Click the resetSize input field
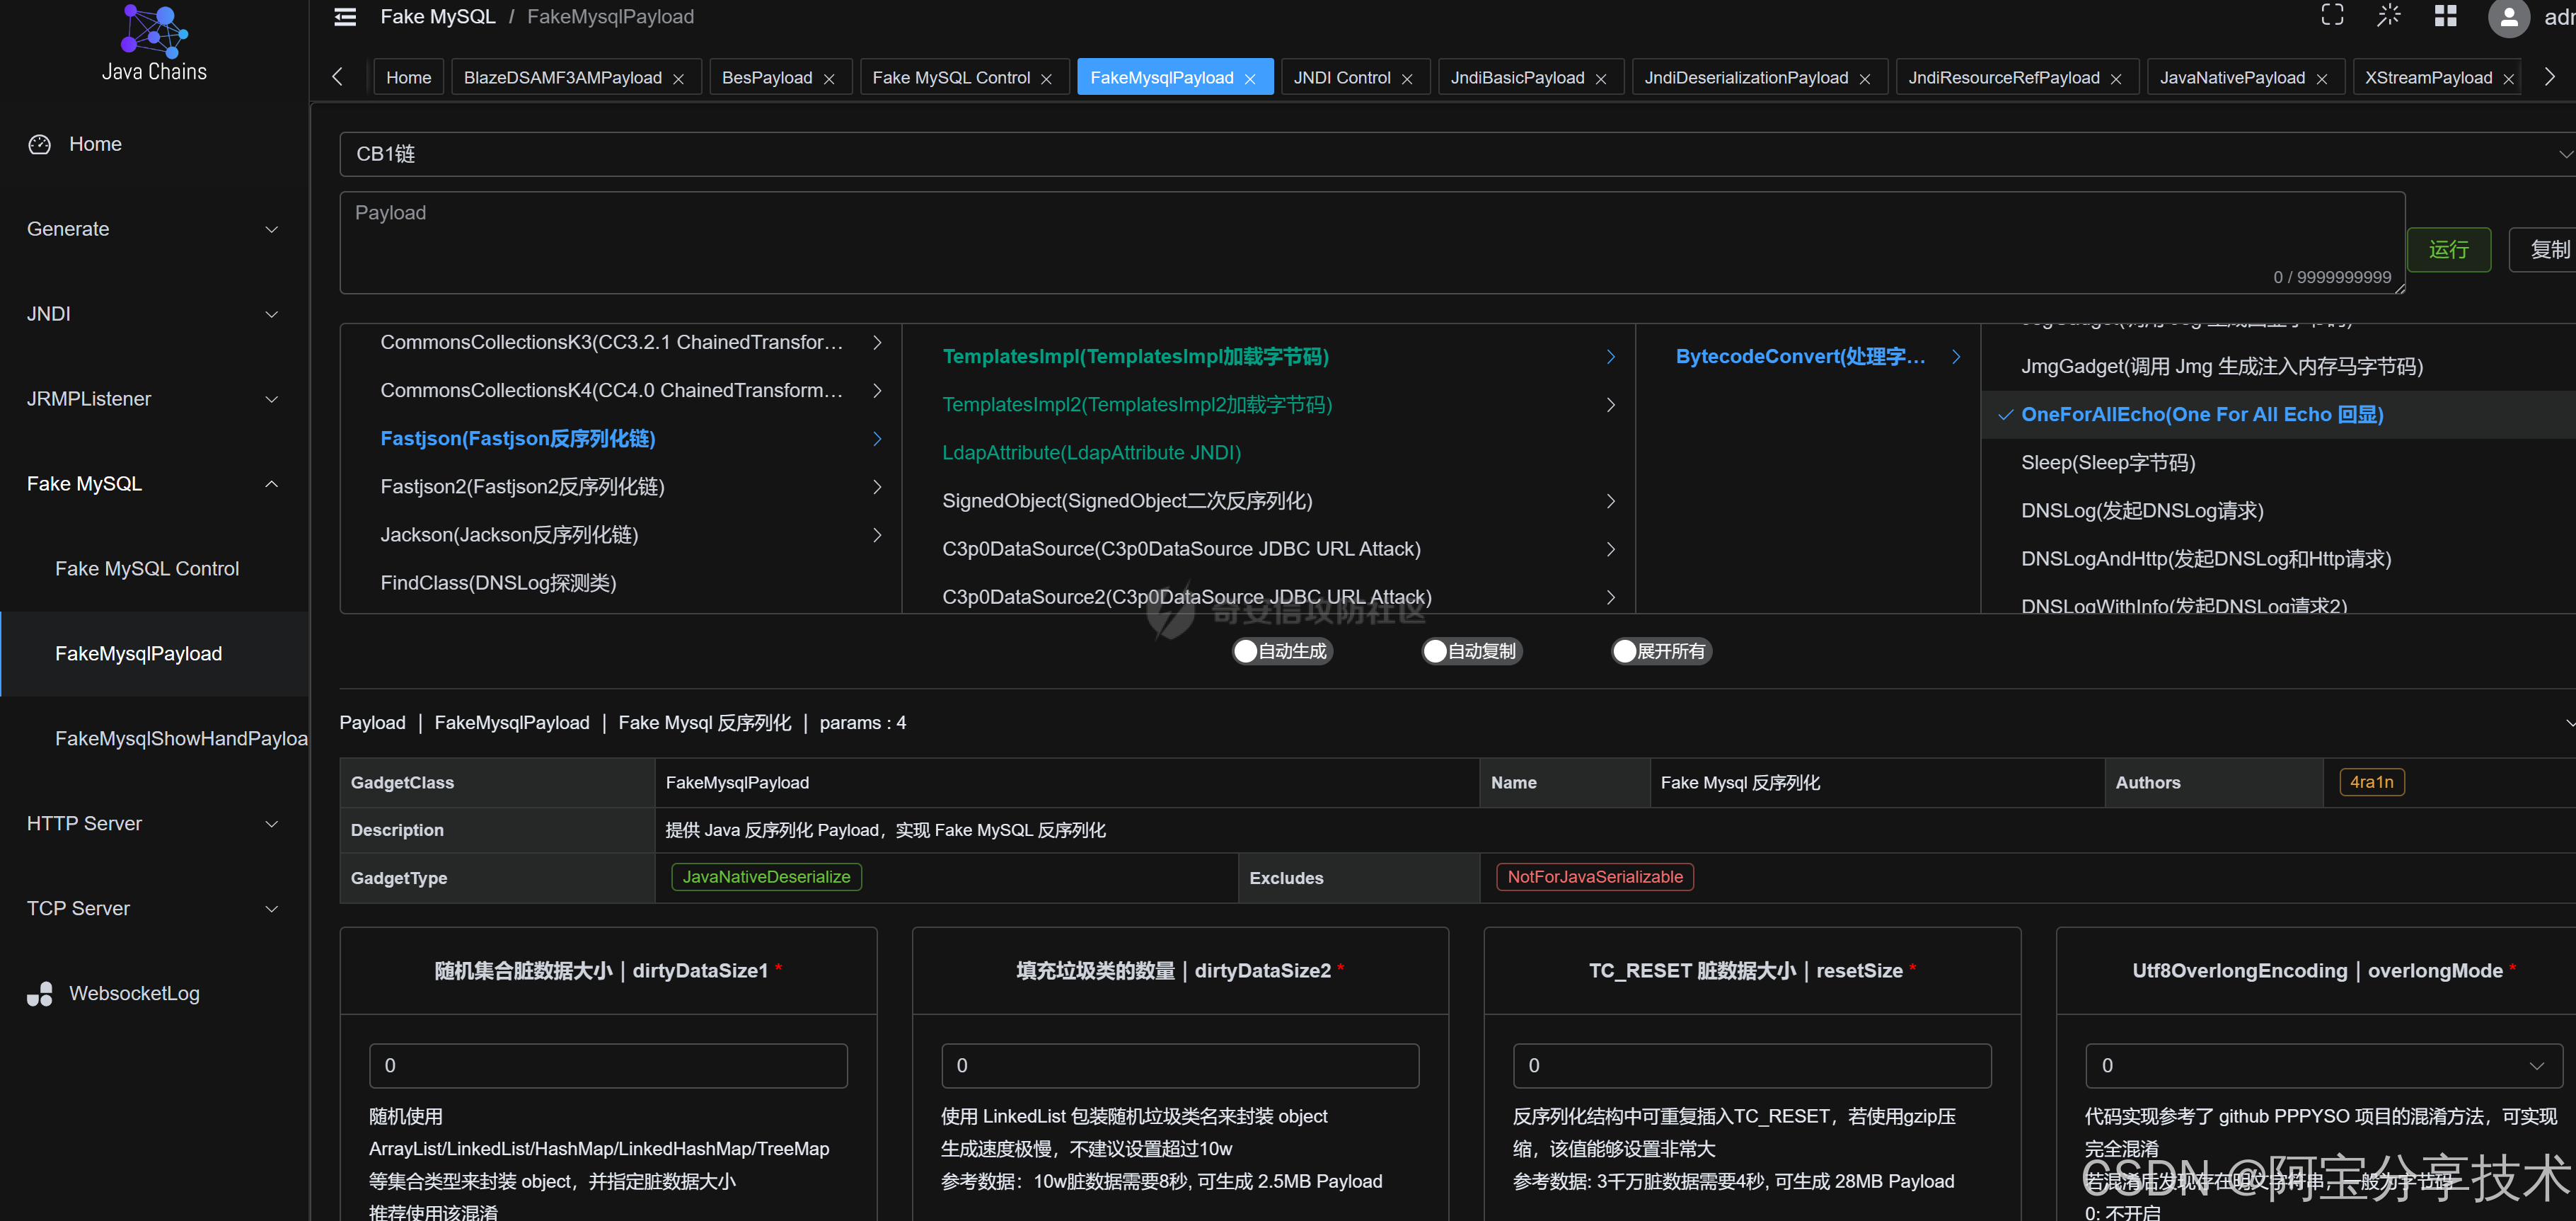2576x1221 pixels. click(1752, 1066)
